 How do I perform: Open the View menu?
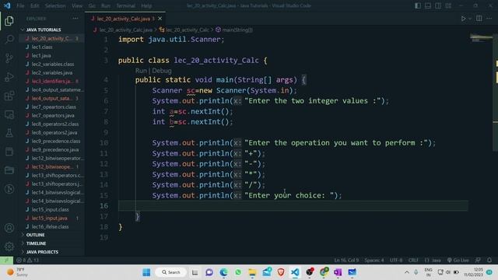pos(77,5)
